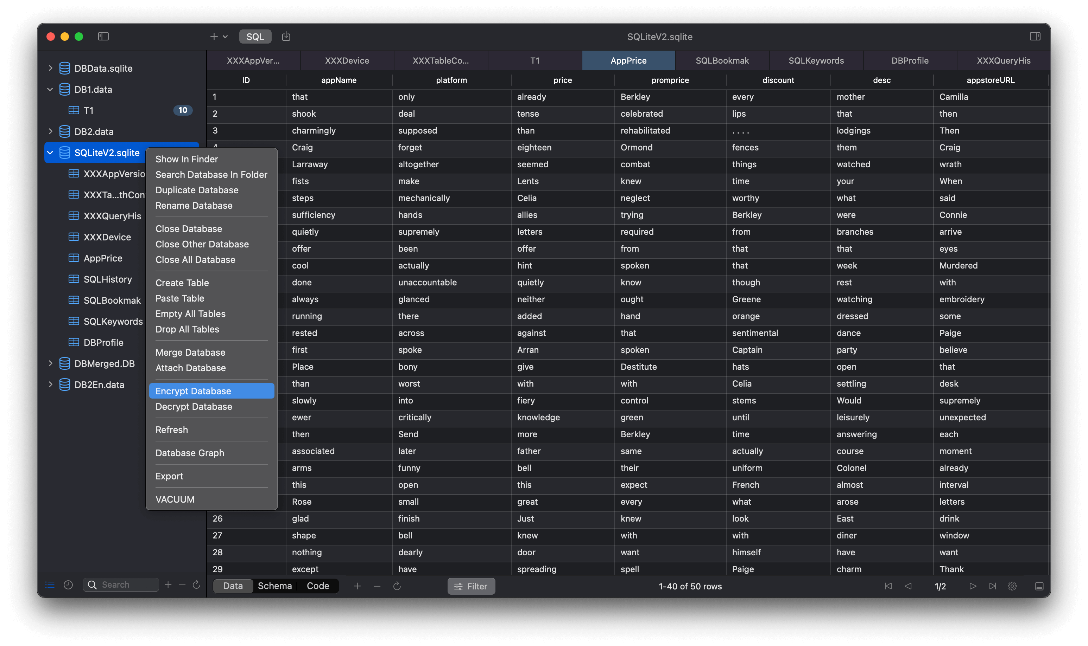Screen dimensions: 1088x646
Task: Click the sidebar Search field
Action: [126, 585]
